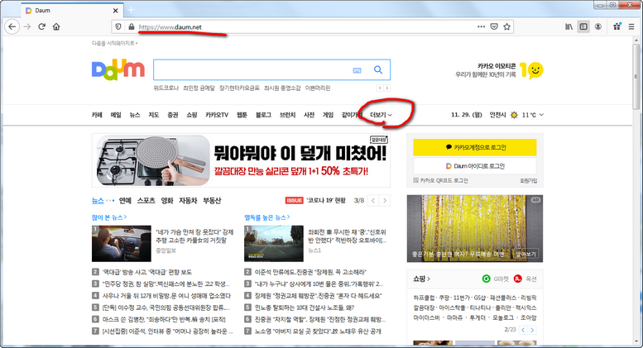Click the Save to Pocket icon
The width and height of the screenshot is (643, 348).
coord(494,26)
